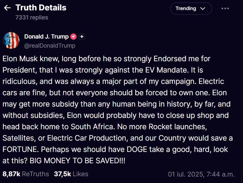Click the red verified checkmark badge

(73, 37)
